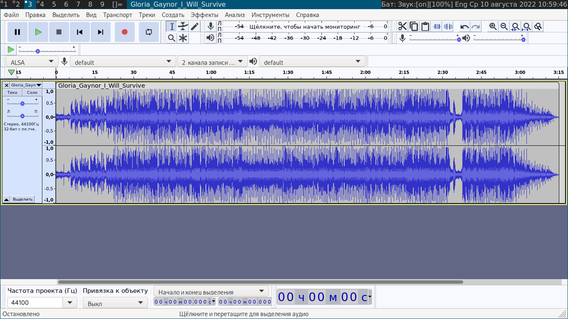The image size is (568, 319).
Task: Zoom in on the waveform
Action: pos(493,27)
